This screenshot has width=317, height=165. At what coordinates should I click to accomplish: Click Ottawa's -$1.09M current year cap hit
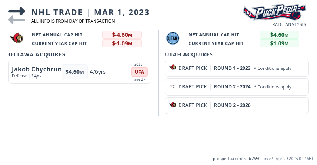(122, 43)
